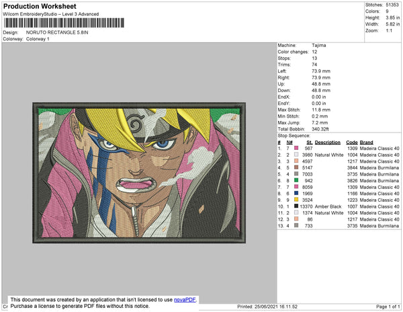Click the Up value '48.8 mm'
Image resolution: width=403 pixels, height=312 pixels.
321,84
